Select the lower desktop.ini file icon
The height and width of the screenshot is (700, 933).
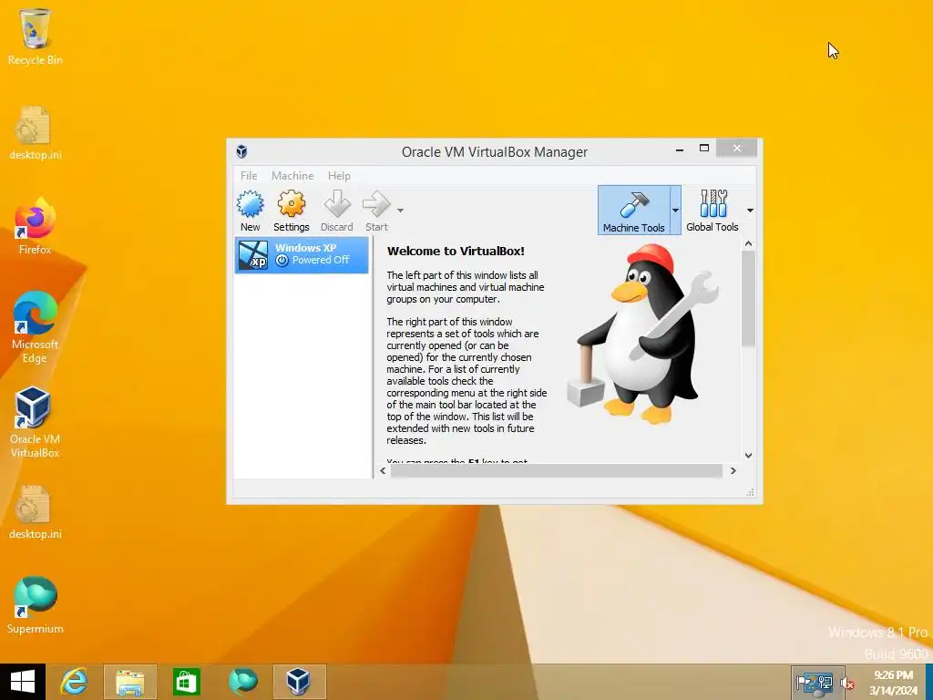36,512
